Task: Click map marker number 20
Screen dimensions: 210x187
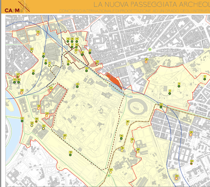Action: tap(72, 41)
